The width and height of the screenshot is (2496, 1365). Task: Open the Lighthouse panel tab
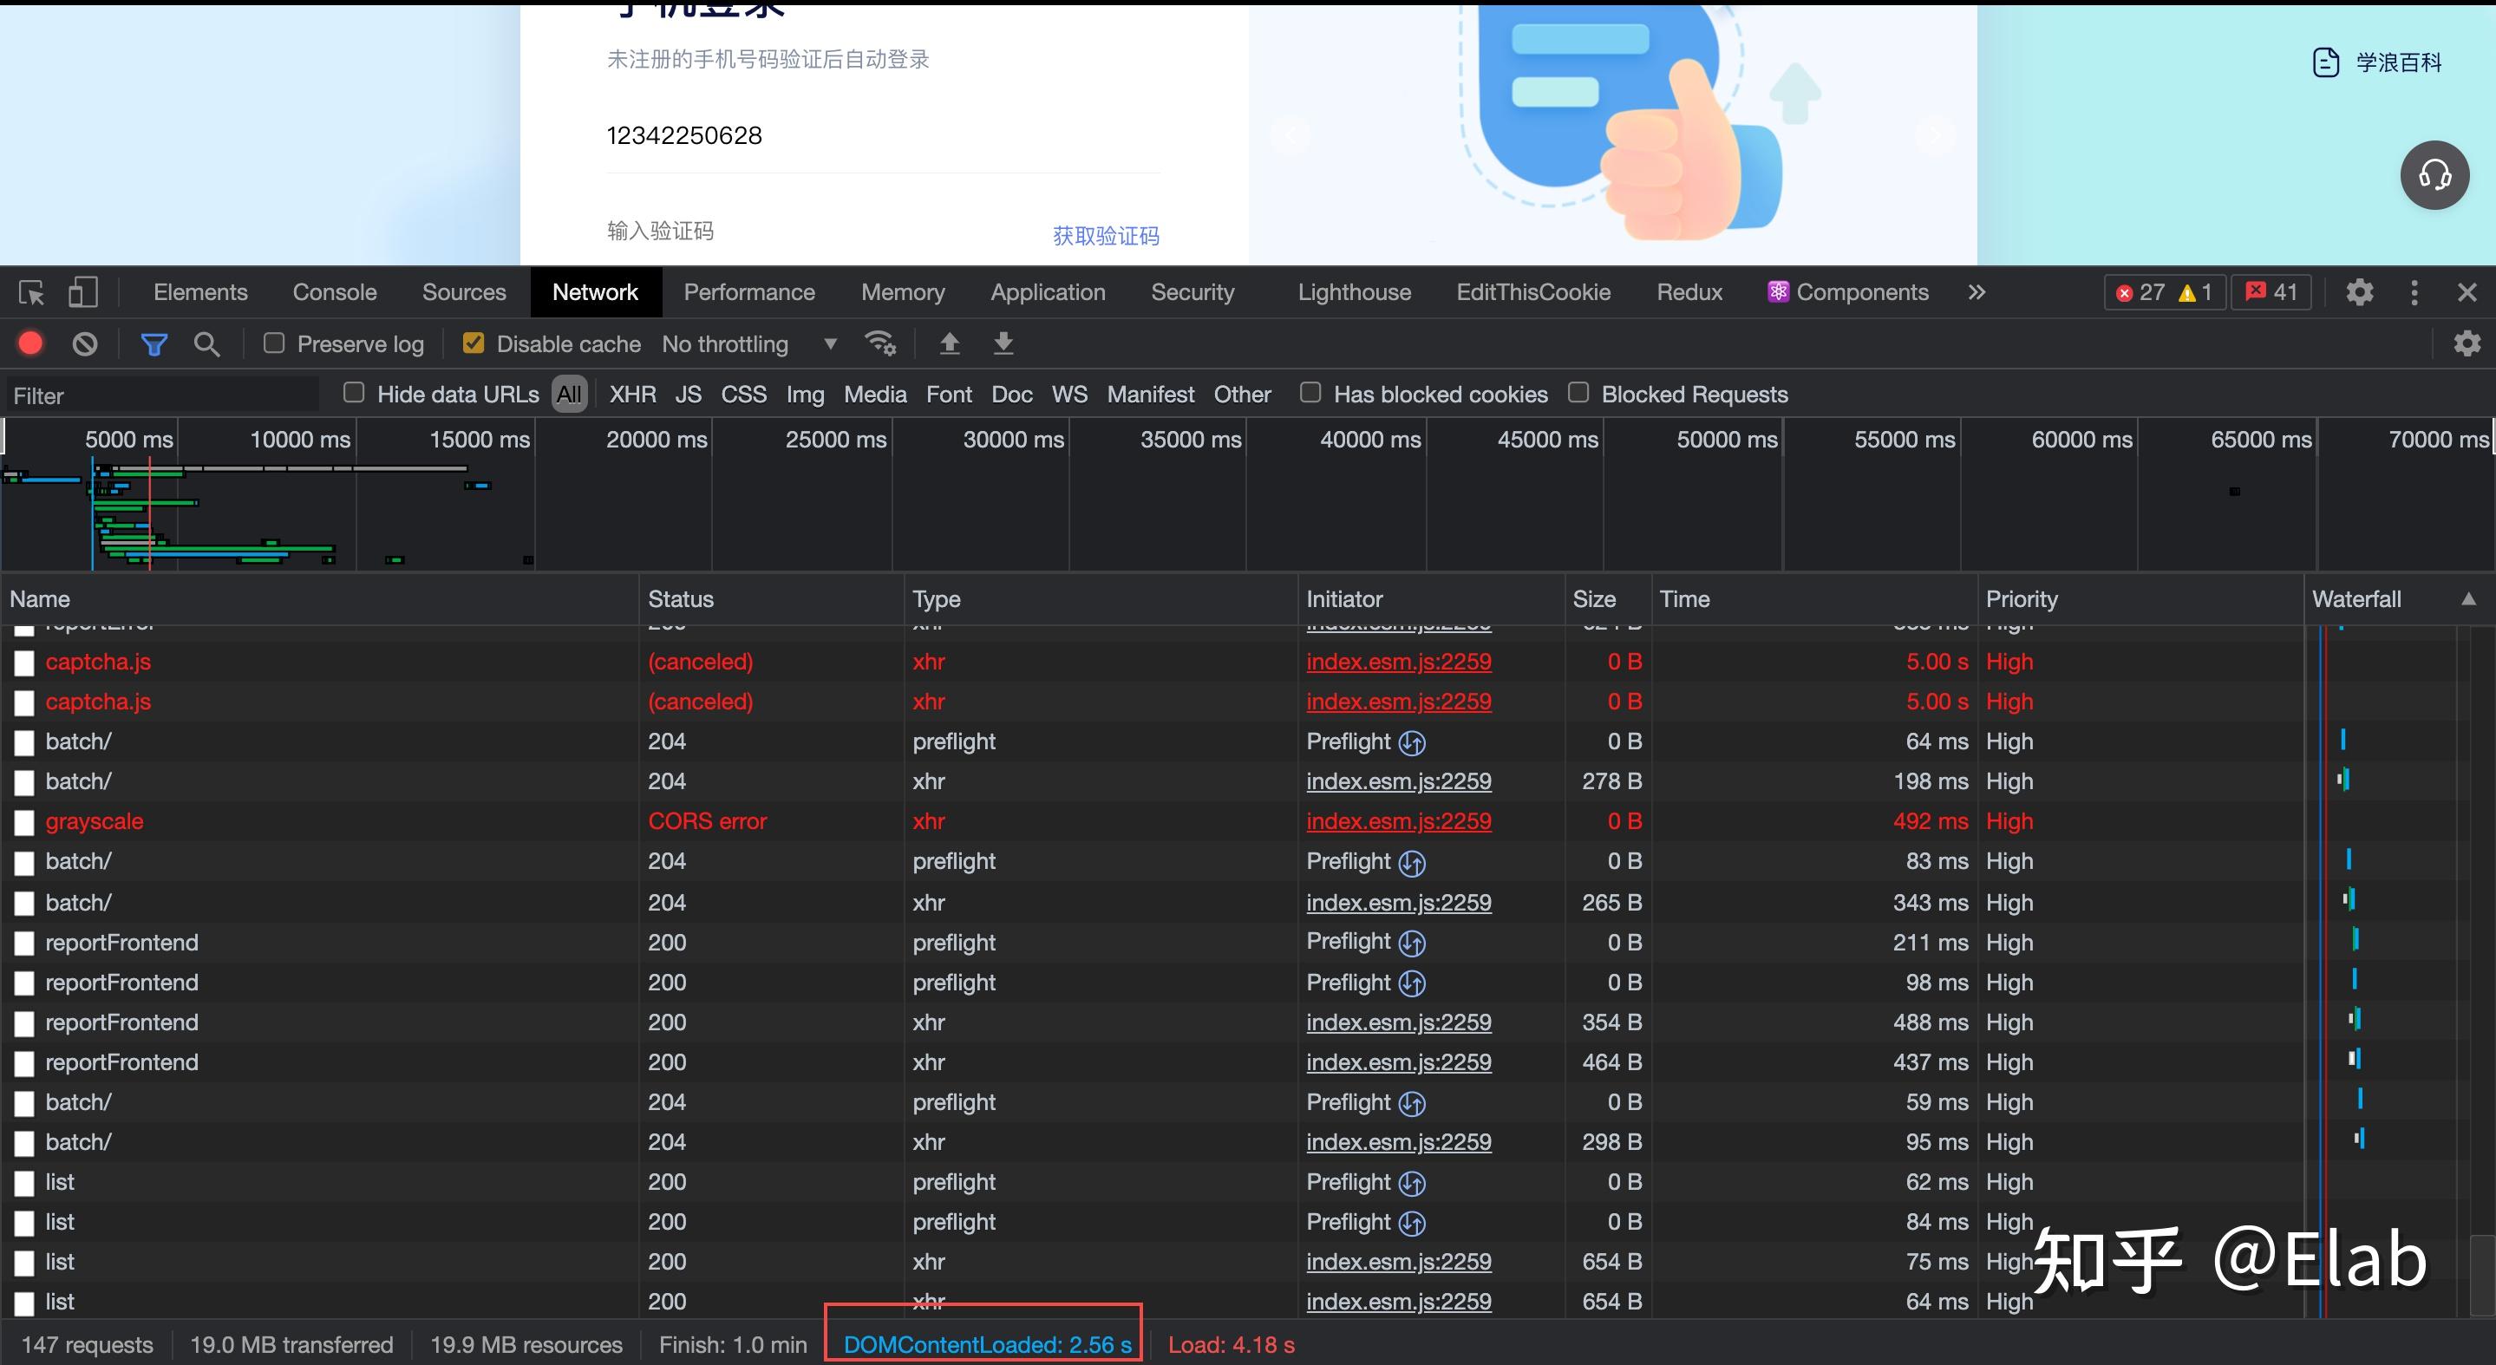click(1353, 291)
